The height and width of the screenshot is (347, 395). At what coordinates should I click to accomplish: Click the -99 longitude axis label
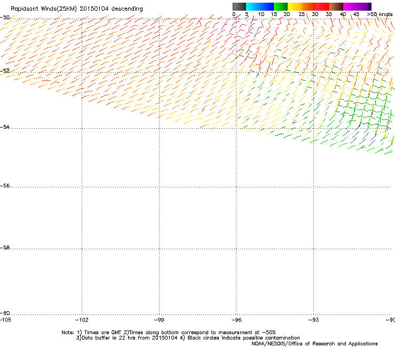[159, 320]
